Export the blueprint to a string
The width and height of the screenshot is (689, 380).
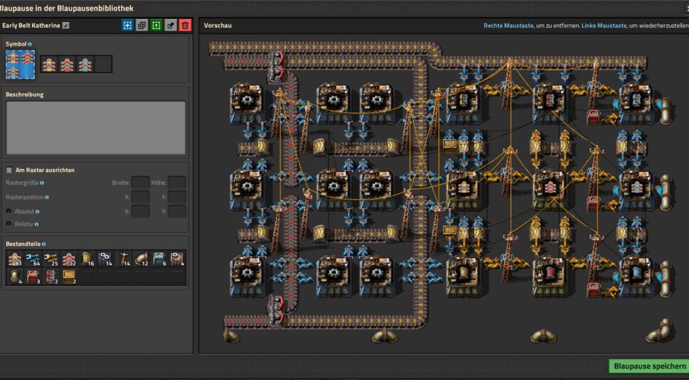171,26
